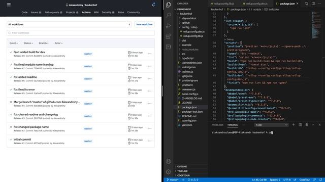Viewport: 325px width, 182px height.
Task: Open options menu for 'Initial commit' run
Action: (150, 141)
